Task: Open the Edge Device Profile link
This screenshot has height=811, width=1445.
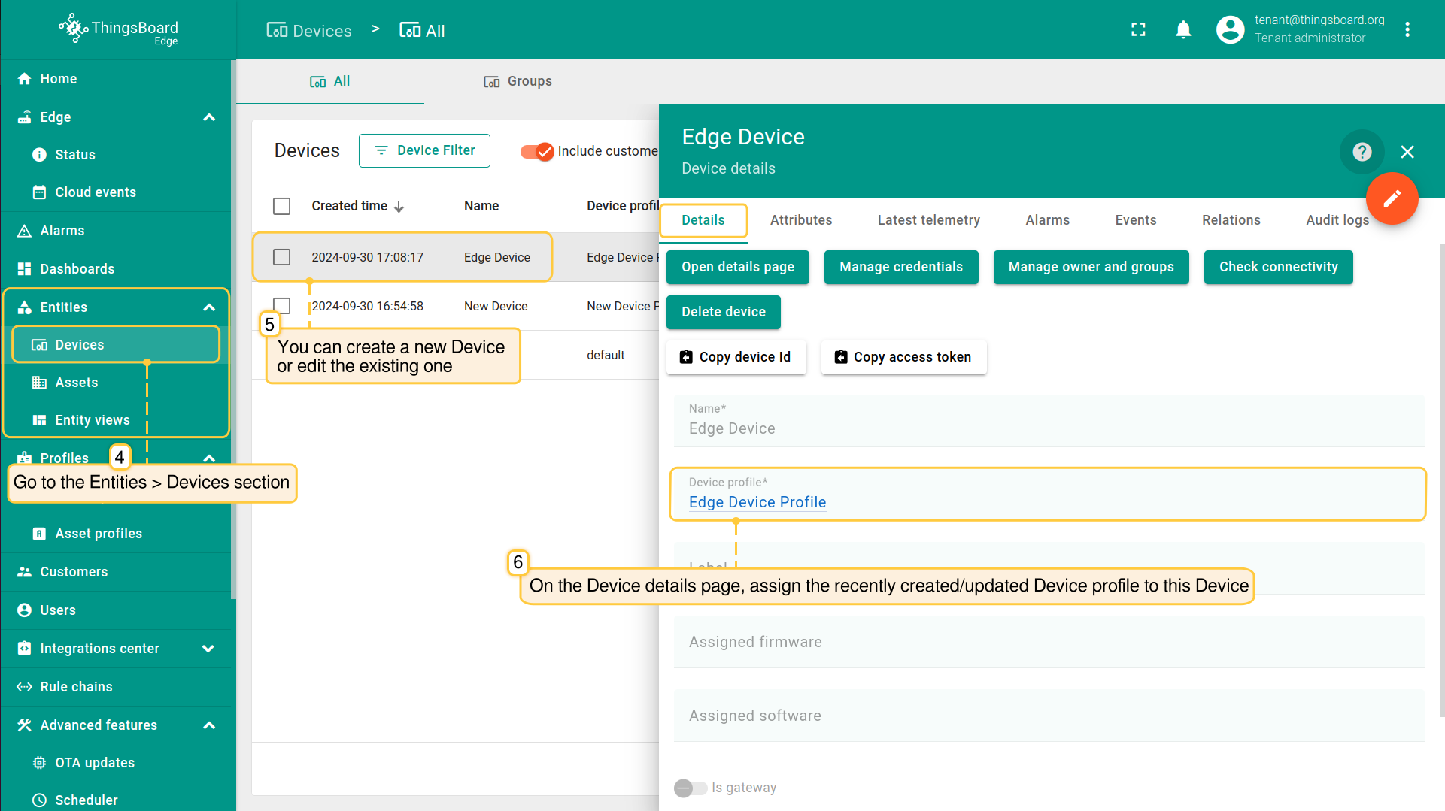Action: 757,502
